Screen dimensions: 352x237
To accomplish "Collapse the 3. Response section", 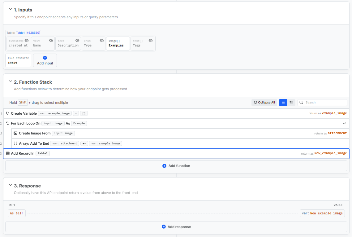I will tap(11, 186).
